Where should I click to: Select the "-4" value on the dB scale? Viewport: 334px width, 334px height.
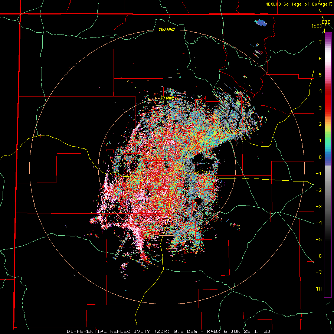coord(319,223)
